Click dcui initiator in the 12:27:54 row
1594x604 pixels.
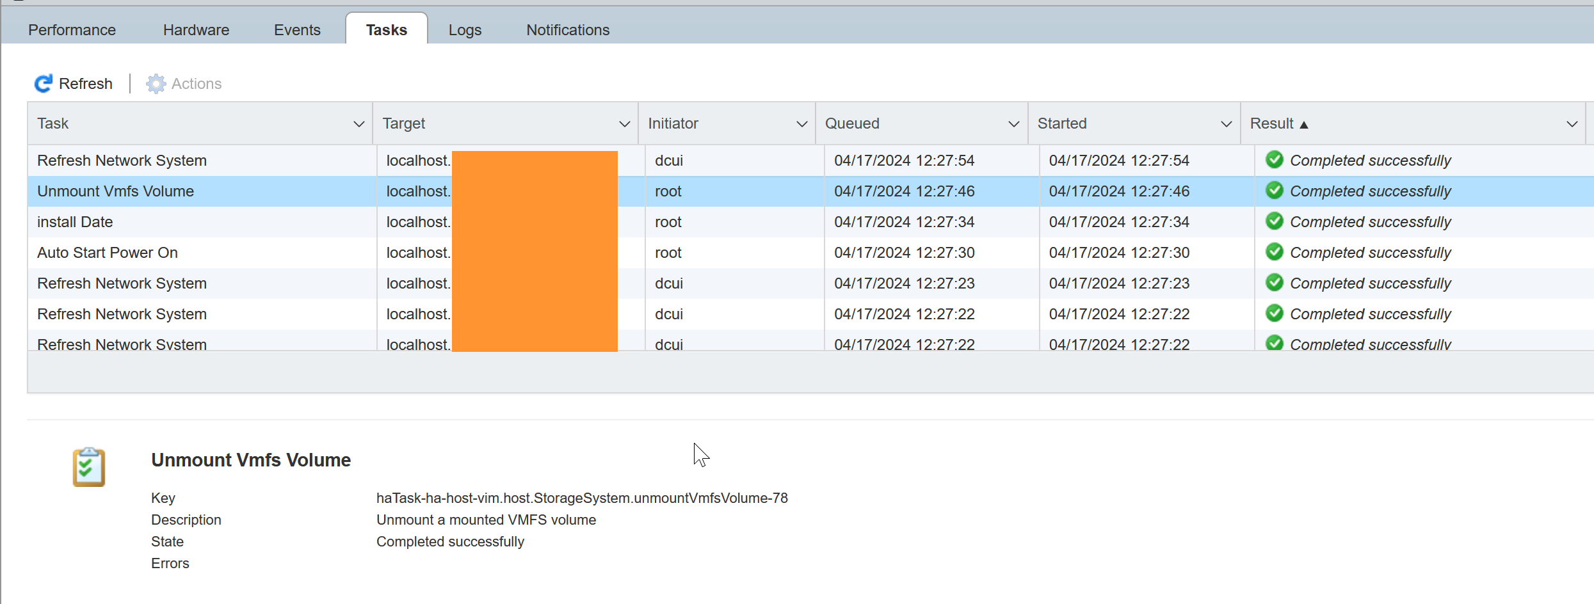669,161
